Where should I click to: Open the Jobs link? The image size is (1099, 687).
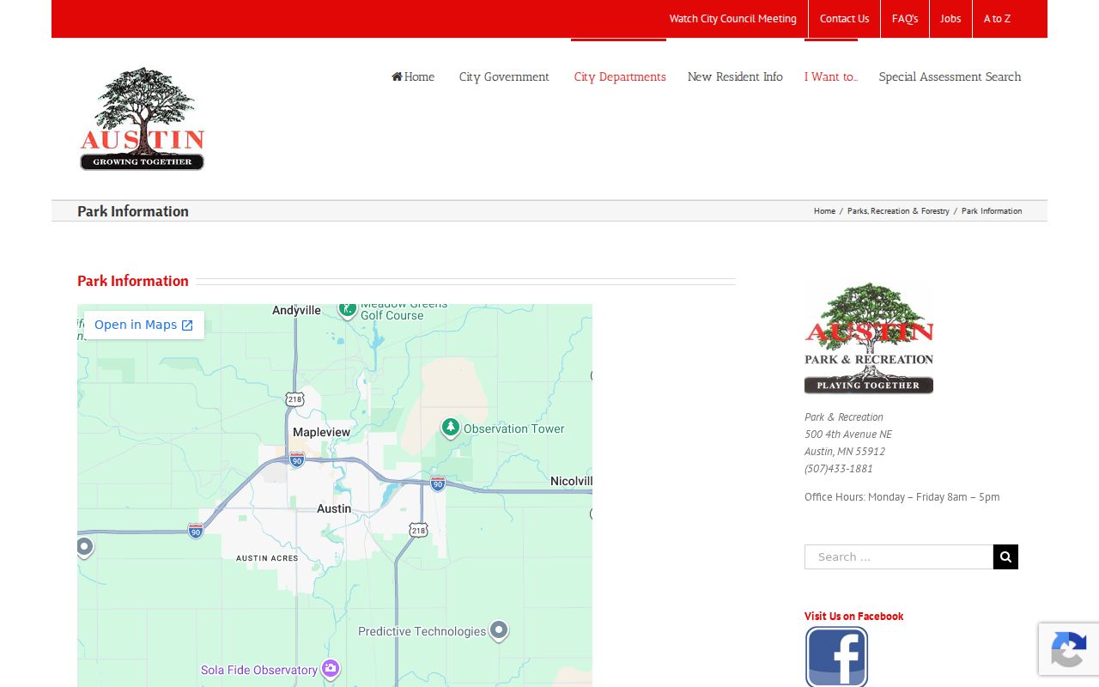950,18
